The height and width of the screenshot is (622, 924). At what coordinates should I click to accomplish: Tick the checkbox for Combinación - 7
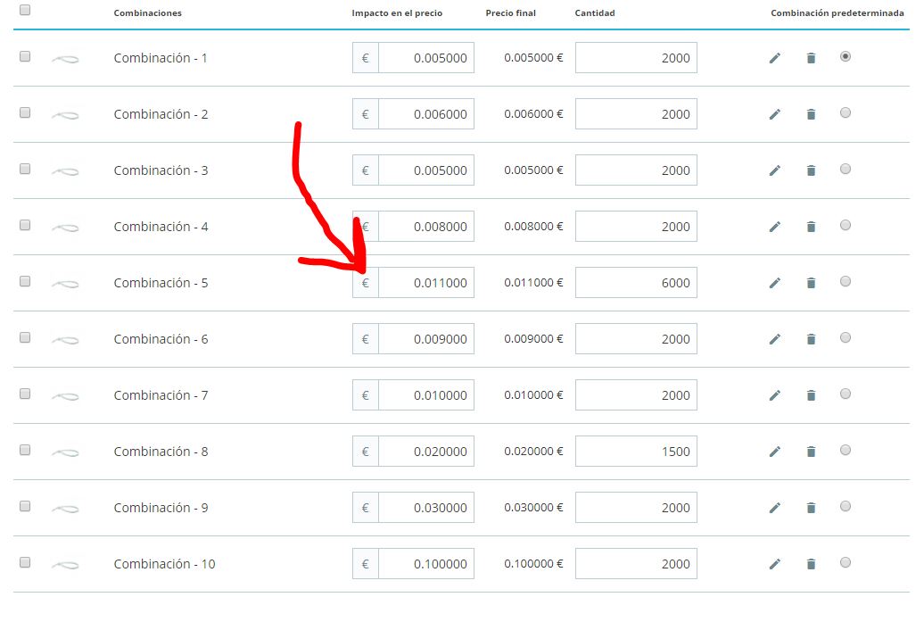25,394
